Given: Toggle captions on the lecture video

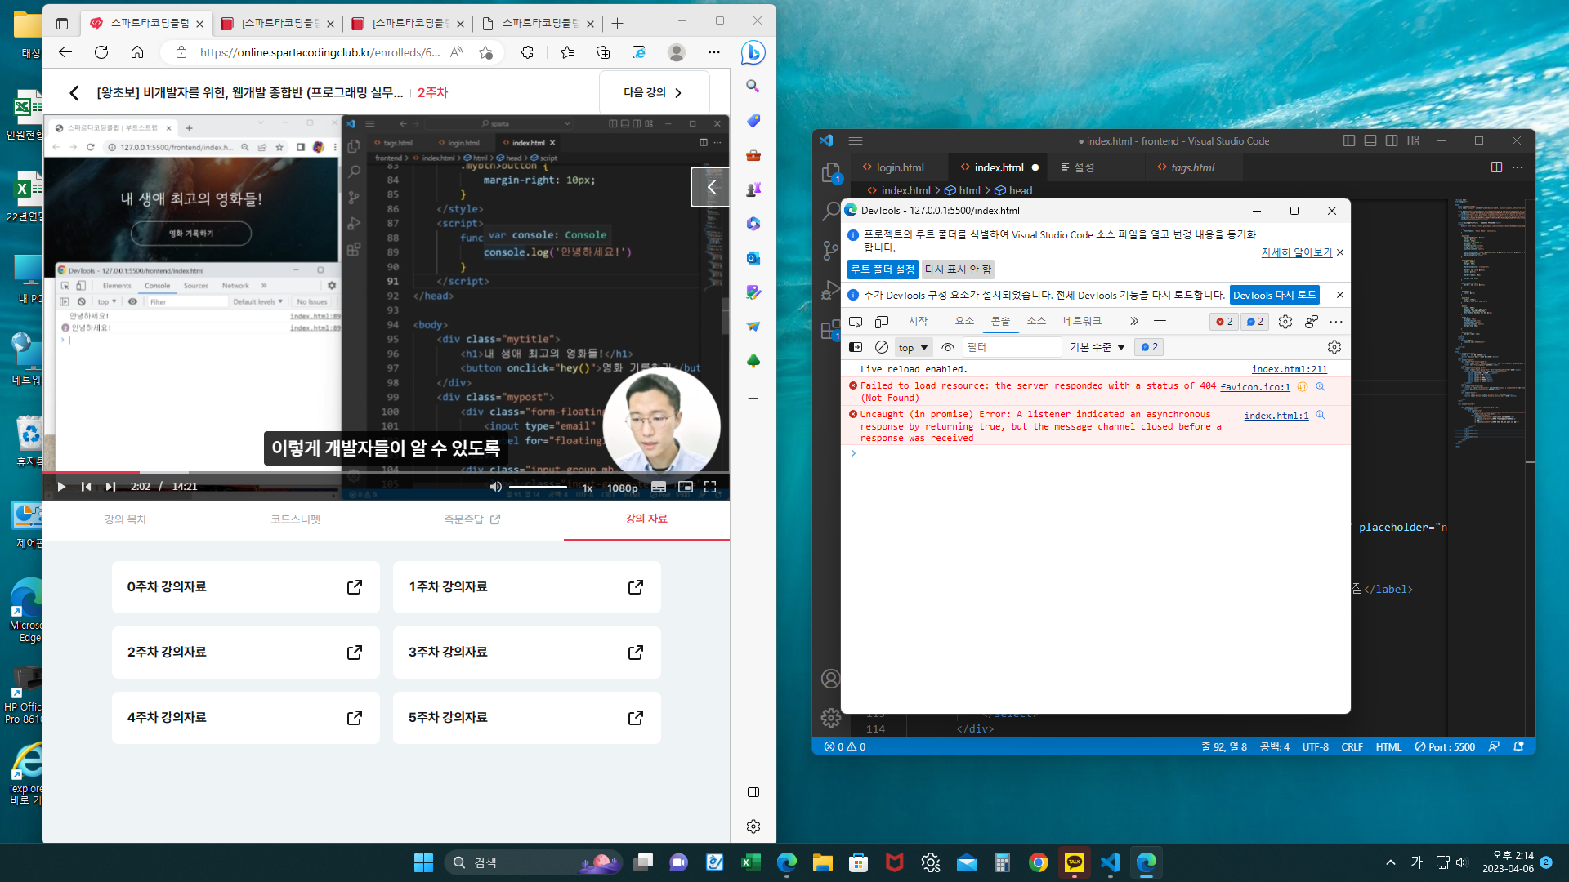Looking at the screenshot, I should click(x=659, y=487).
